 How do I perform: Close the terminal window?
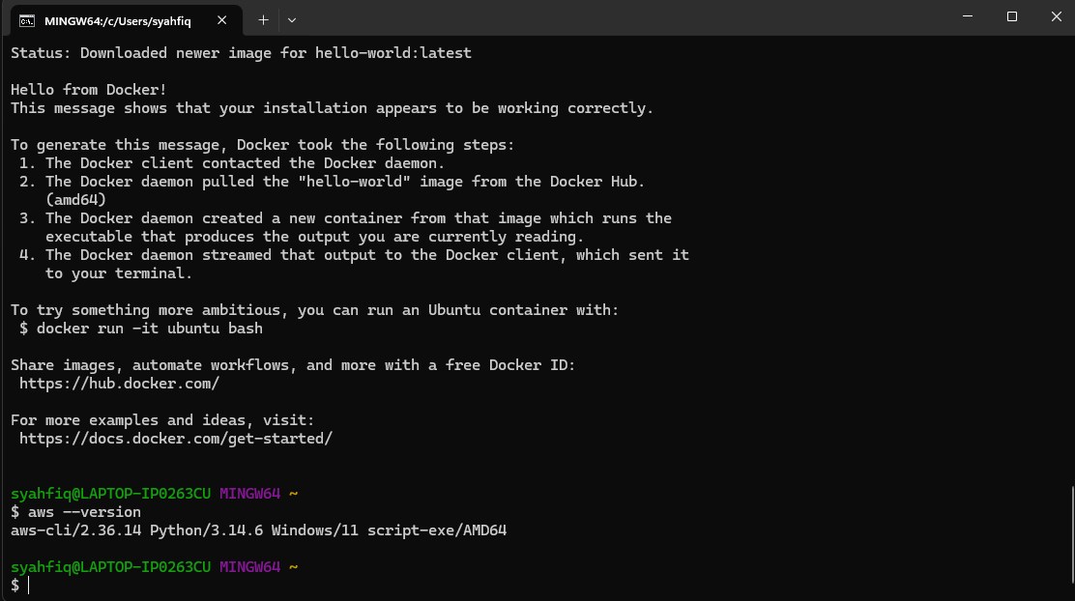(1056, 16)
